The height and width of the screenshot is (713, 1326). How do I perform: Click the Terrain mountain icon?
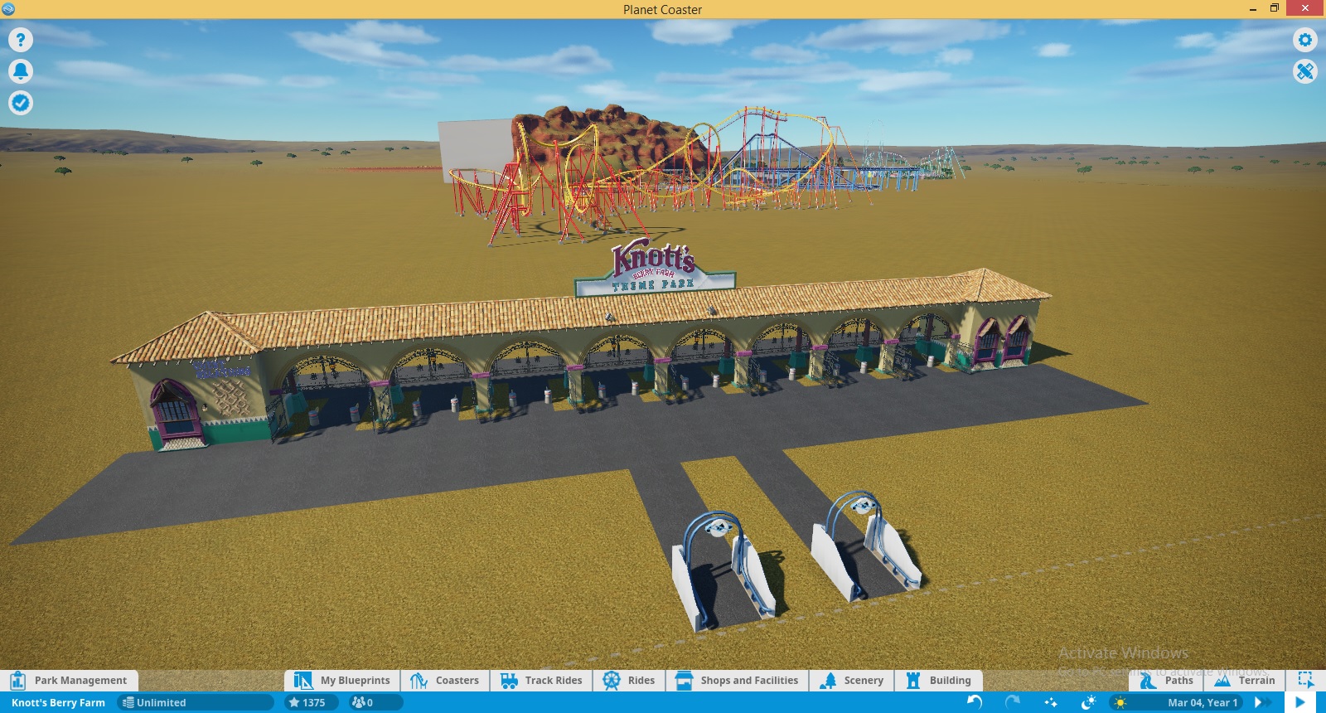(x=1222, y=681)
